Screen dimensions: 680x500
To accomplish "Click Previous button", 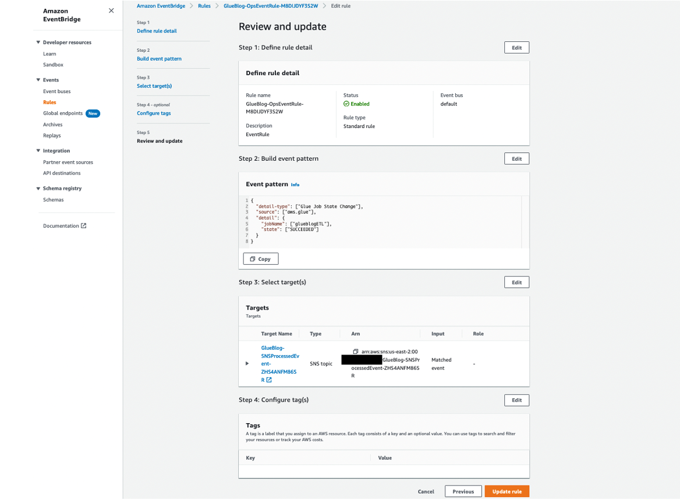I will [x=463, y=492].
